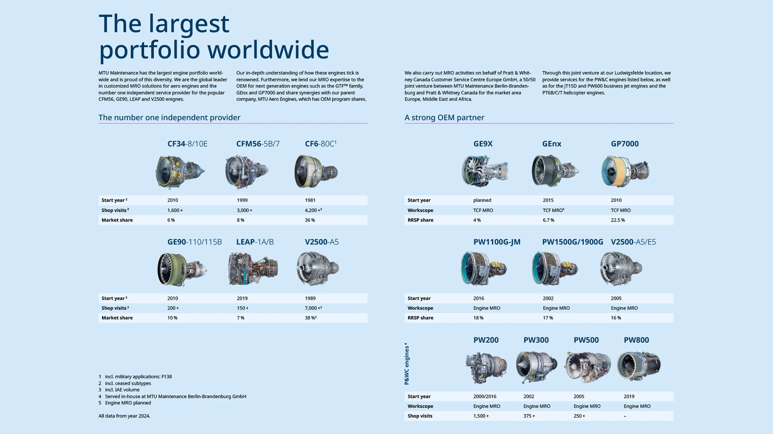Click the vertical 'P&WC engines' label
Screen dimensions: 773x434
point(407,364)
